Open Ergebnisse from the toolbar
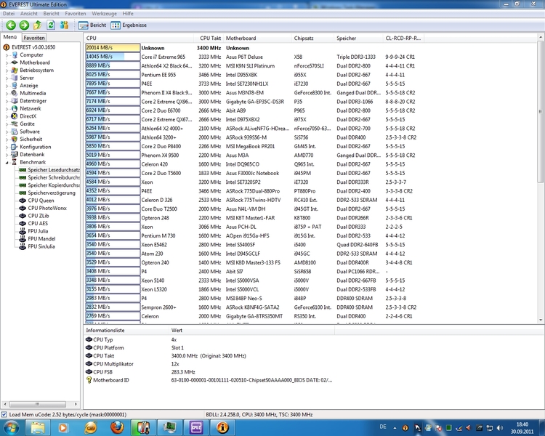Image resolution: width=545 pixels, height=436 pixels. point(129,25)
